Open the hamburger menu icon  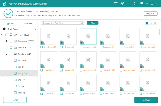coord(142,4)
